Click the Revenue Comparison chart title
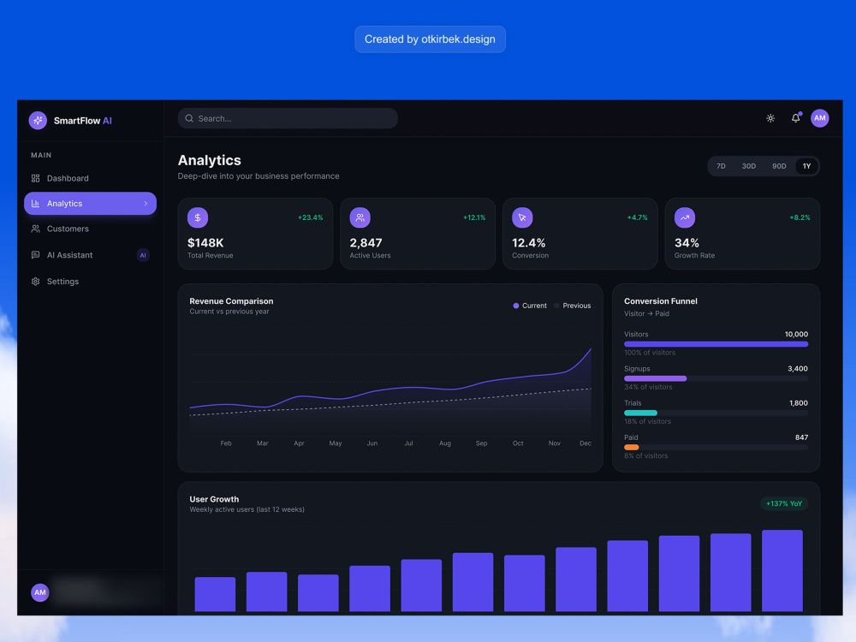 tap(231, 301)
